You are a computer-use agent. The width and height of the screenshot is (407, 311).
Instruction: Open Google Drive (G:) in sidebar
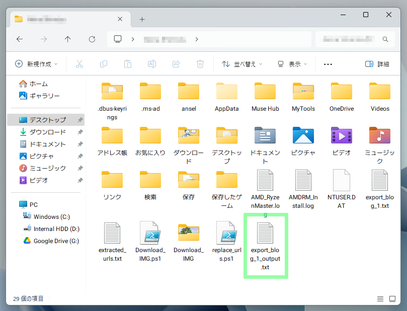click(56, 241)
